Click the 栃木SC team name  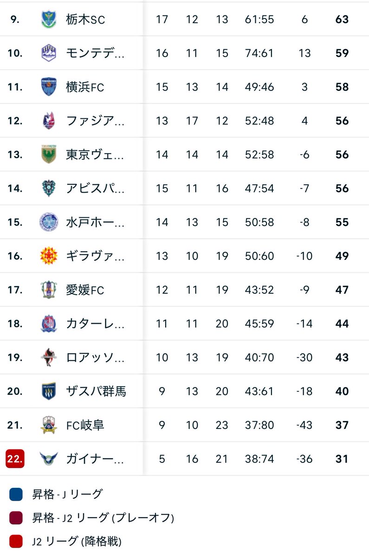86,19
